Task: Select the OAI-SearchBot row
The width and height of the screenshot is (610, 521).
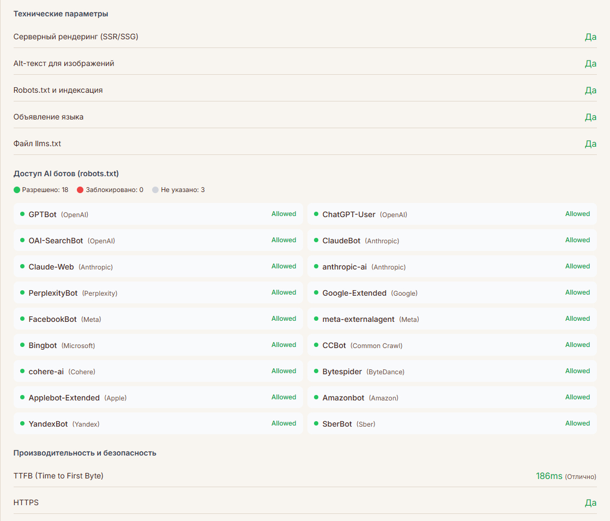Action: pos(158,240)
